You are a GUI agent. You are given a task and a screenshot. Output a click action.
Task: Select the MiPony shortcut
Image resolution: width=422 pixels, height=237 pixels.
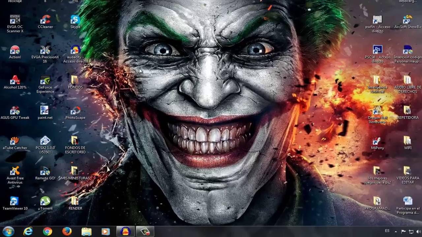click(x=377, y=143)
